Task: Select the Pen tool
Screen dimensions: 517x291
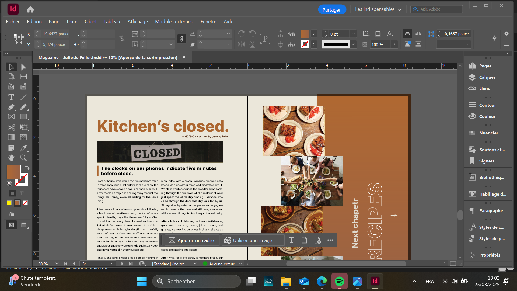Action: (x=11, y=107)
